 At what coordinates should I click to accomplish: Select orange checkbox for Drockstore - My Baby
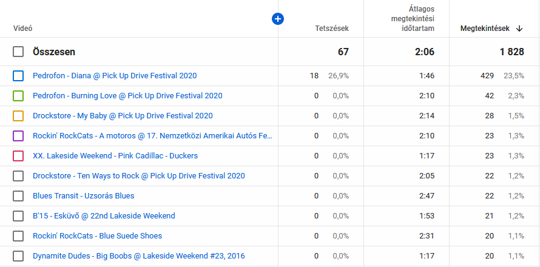[18, 116]
